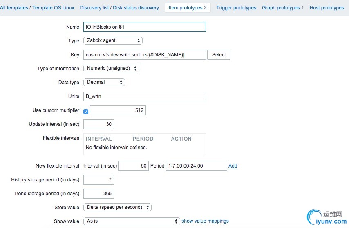Switch to the Item prototypes tab
This screenshot has width=349, height=228.
(188, 8)
